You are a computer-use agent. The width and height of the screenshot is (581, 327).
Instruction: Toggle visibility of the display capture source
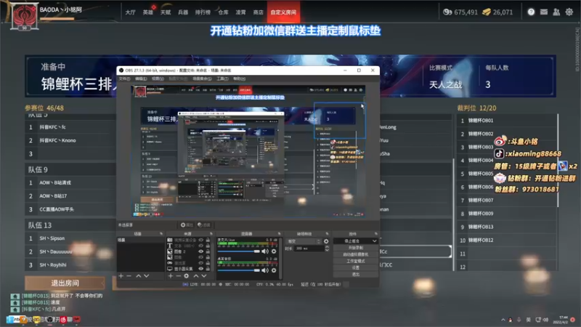[201, 268]
